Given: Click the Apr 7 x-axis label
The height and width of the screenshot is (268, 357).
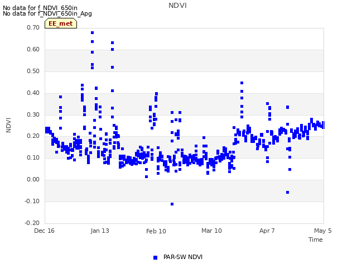Looking at the screenshot, I should [267, 231].
